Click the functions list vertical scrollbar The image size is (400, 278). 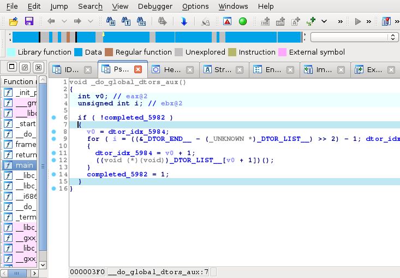(x=43, y=166)
